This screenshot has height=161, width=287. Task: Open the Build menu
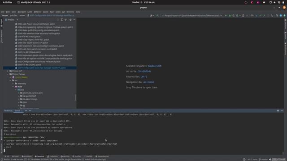[x=46, y=12]
